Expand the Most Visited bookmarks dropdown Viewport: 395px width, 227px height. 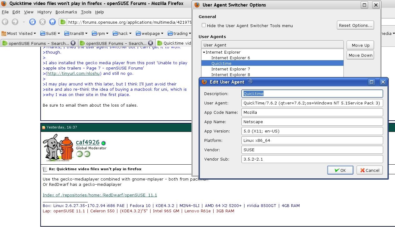[19, 33]
